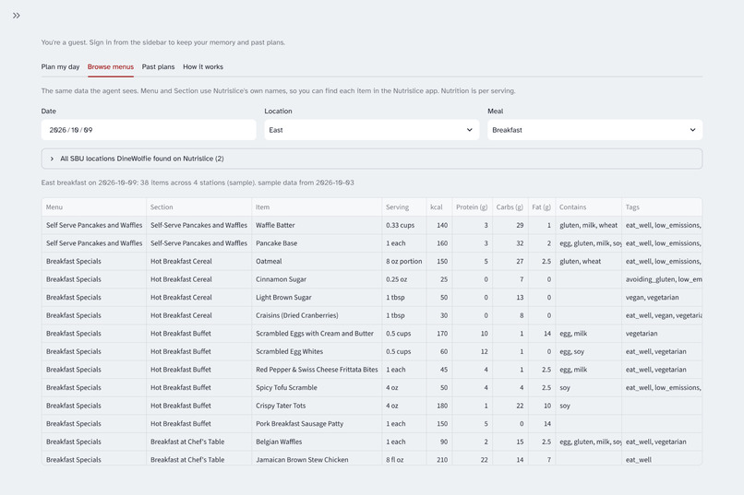
Task: Click the kcal column header
Action: pyautogui.click(x=438, y=207)
